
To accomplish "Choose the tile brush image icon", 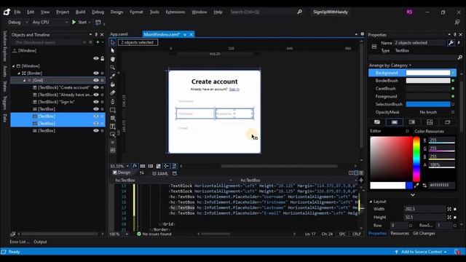I will [430, 122].
